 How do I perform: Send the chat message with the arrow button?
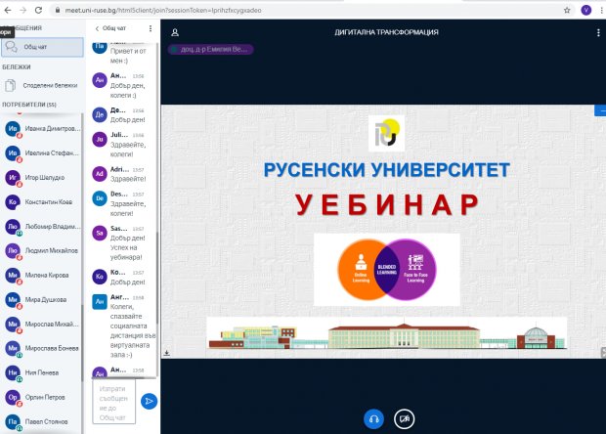pos(150,401)
